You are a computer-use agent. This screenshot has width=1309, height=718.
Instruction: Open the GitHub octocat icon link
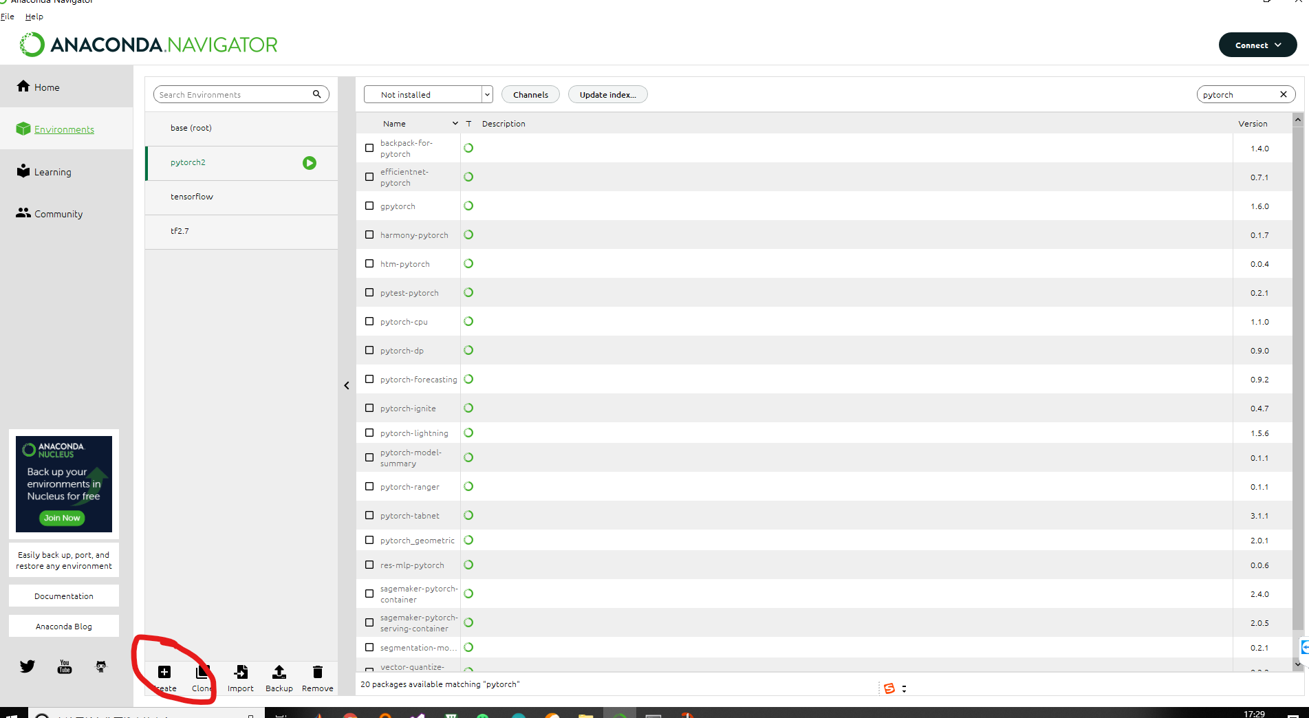[101, 666]
